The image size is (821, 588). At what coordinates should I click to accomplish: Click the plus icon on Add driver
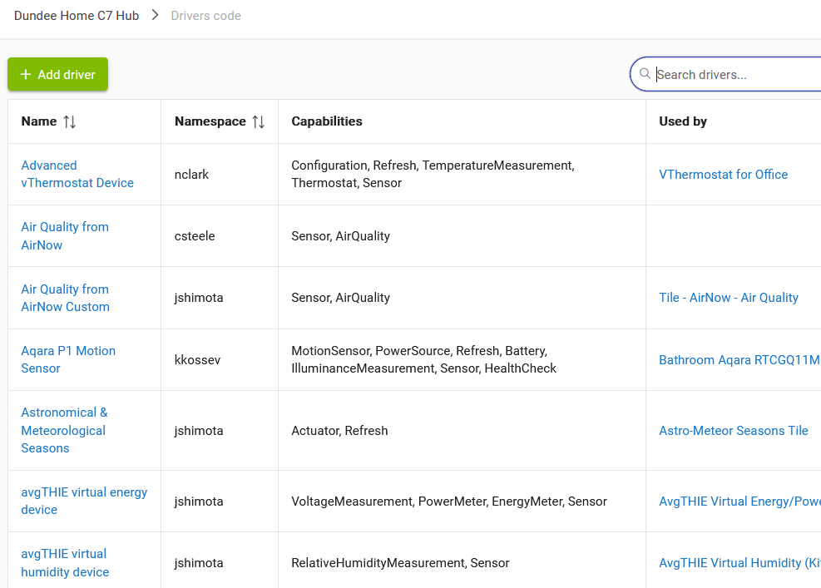click(x=26, y=74)
